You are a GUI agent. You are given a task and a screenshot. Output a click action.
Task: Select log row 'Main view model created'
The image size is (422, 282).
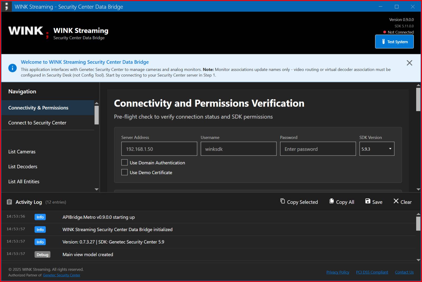click(208, 254)
